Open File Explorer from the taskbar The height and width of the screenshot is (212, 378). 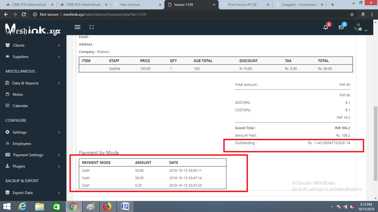tap(40, 206)
